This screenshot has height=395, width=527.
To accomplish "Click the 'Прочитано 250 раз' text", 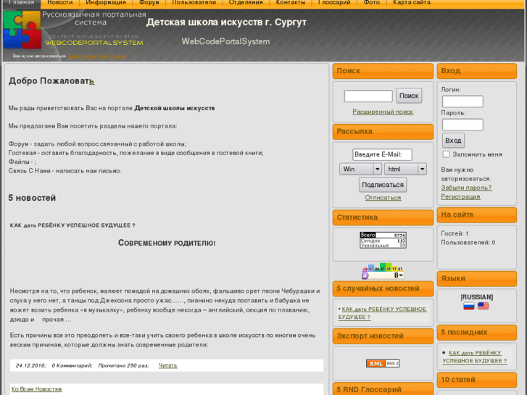I will click(x=123, y=365).
